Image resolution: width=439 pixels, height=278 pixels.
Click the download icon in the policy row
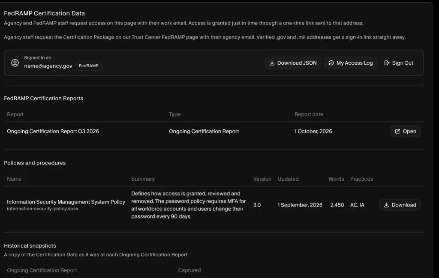coord(386,205)
